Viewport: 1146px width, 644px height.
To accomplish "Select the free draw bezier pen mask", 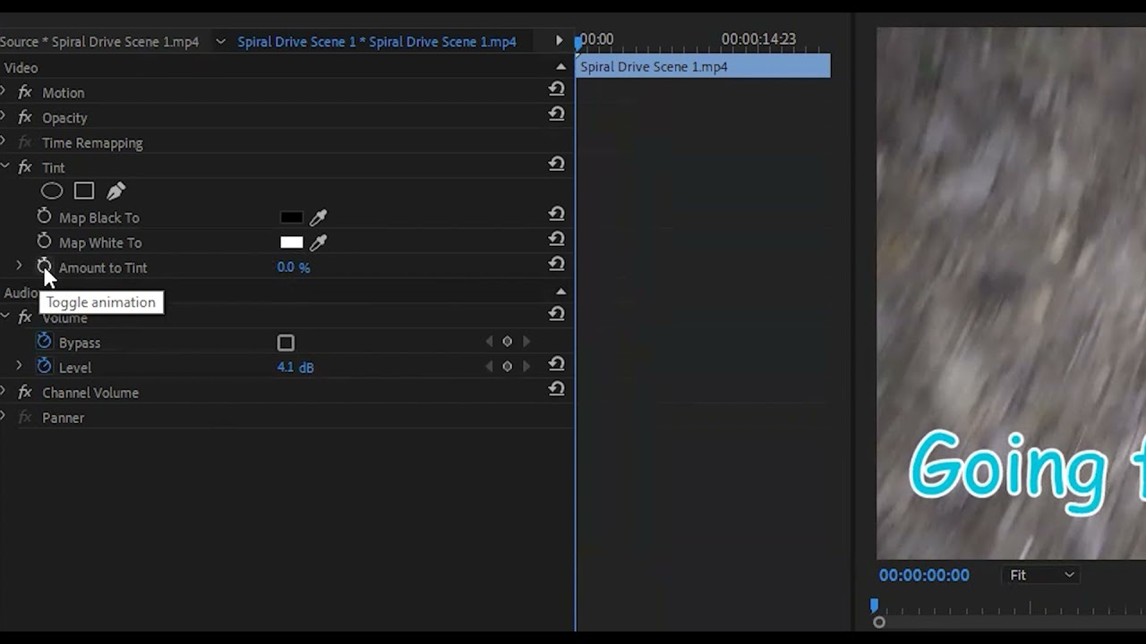I will pyautogui.click(x=115, y=191).
